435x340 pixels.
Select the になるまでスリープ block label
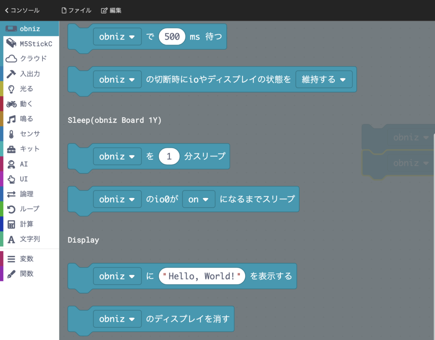point(257,199)
